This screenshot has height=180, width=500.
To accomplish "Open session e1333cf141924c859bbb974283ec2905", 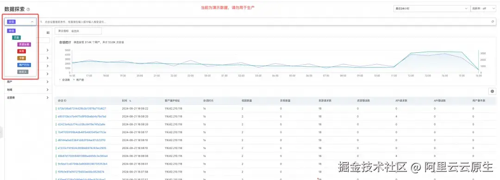I will [81, 148].
